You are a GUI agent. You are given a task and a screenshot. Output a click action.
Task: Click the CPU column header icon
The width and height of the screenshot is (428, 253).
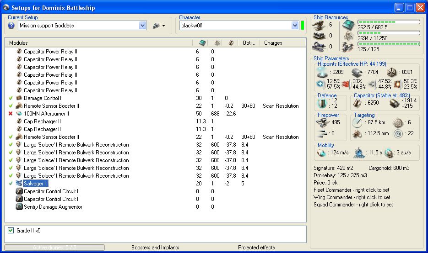201,43
